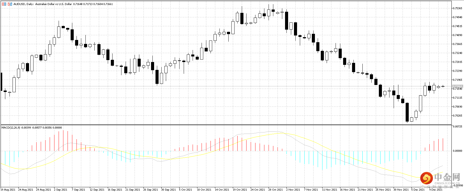
Task: Click the 0.74940 price scale label
Action: [x=458, y=17]
